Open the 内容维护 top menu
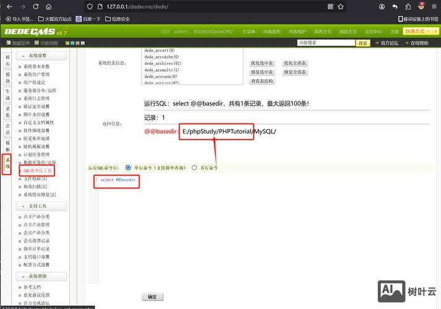 tap(298, 32)
